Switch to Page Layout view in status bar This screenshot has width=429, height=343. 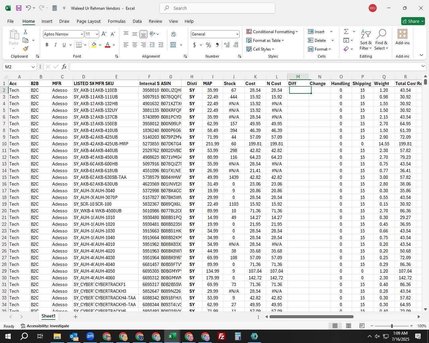(x=349, y=326)
